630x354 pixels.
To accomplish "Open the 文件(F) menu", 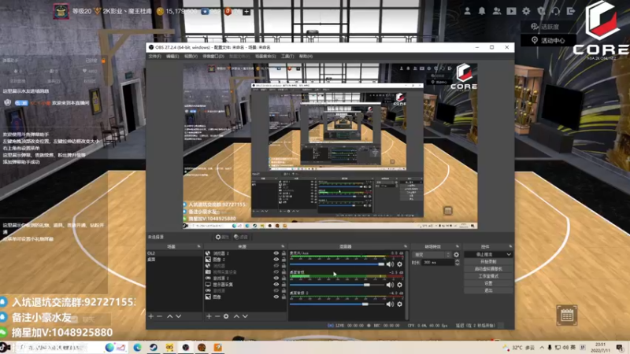I will point(154,56).
